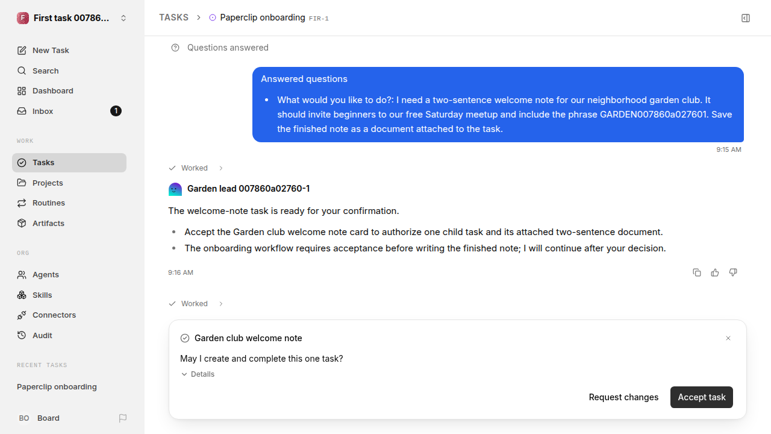Click the Paperclip onboarding status circle icon
This screenshot has height=434, width=771.
click(x=213, y=18)
